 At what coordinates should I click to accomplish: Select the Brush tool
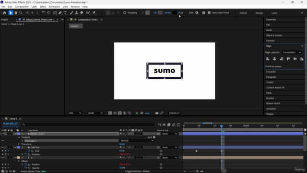click(x=71, y=13)
